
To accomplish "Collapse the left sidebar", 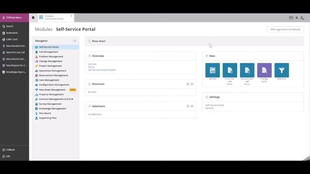I will (x=9, y=150).
